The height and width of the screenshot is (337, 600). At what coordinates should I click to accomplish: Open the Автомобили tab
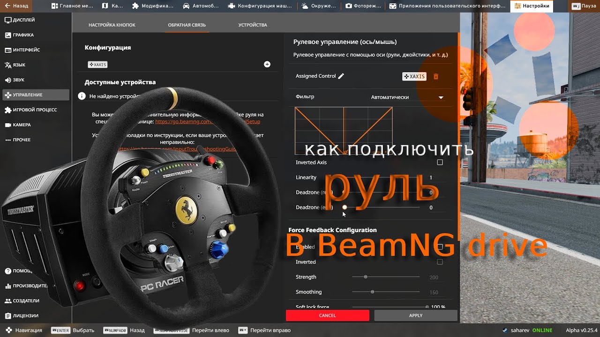[202, 6]
